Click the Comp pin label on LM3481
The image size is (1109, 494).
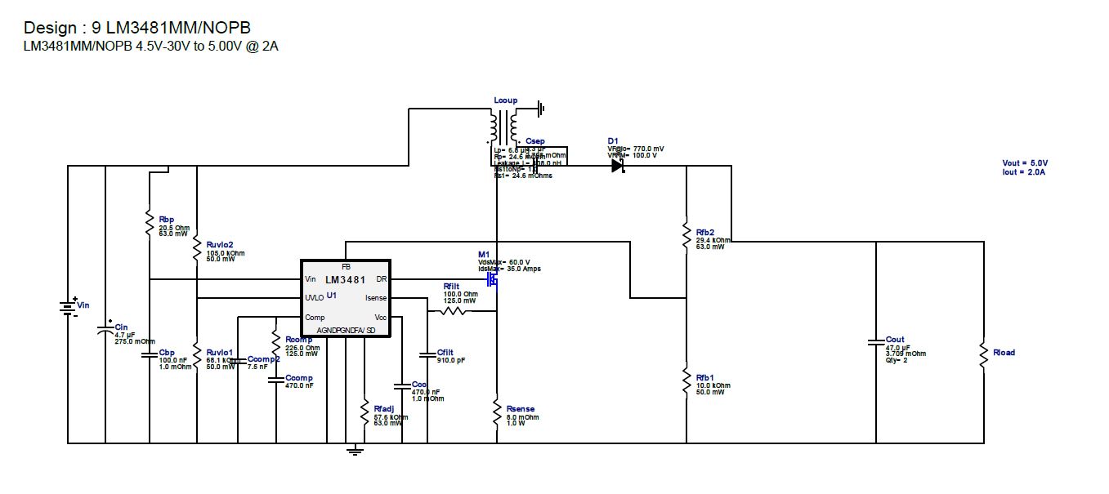[x=315, y=318]
